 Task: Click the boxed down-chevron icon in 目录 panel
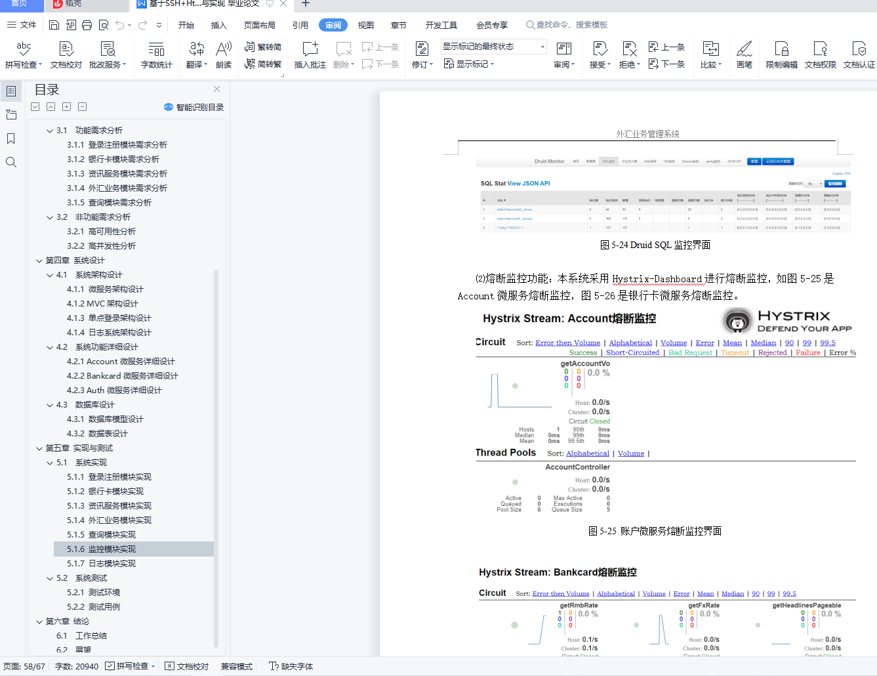click(35, 107)
